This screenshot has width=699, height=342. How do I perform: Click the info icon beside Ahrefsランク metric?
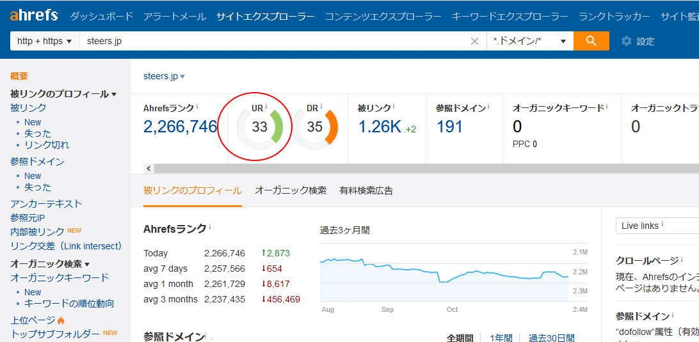pos(197,107)
